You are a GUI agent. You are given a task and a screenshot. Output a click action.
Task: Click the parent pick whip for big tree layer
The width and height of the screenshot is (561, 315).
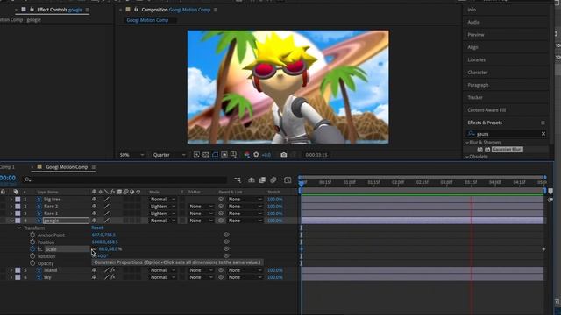point(221,199)
